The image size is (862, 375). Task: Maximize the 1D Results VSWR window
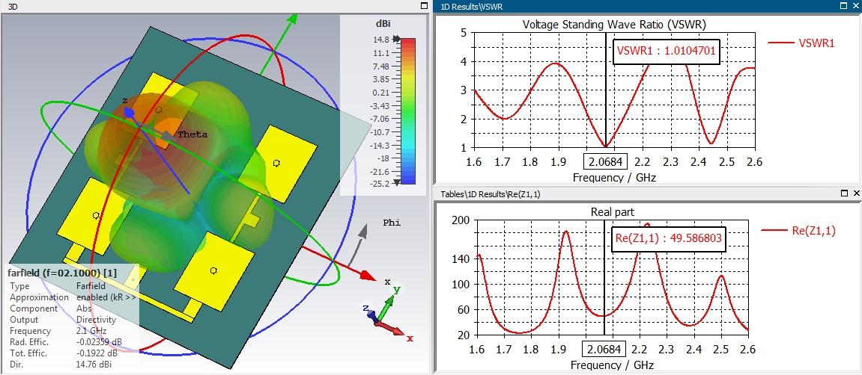pyautogui.click(x=844, y=6)
